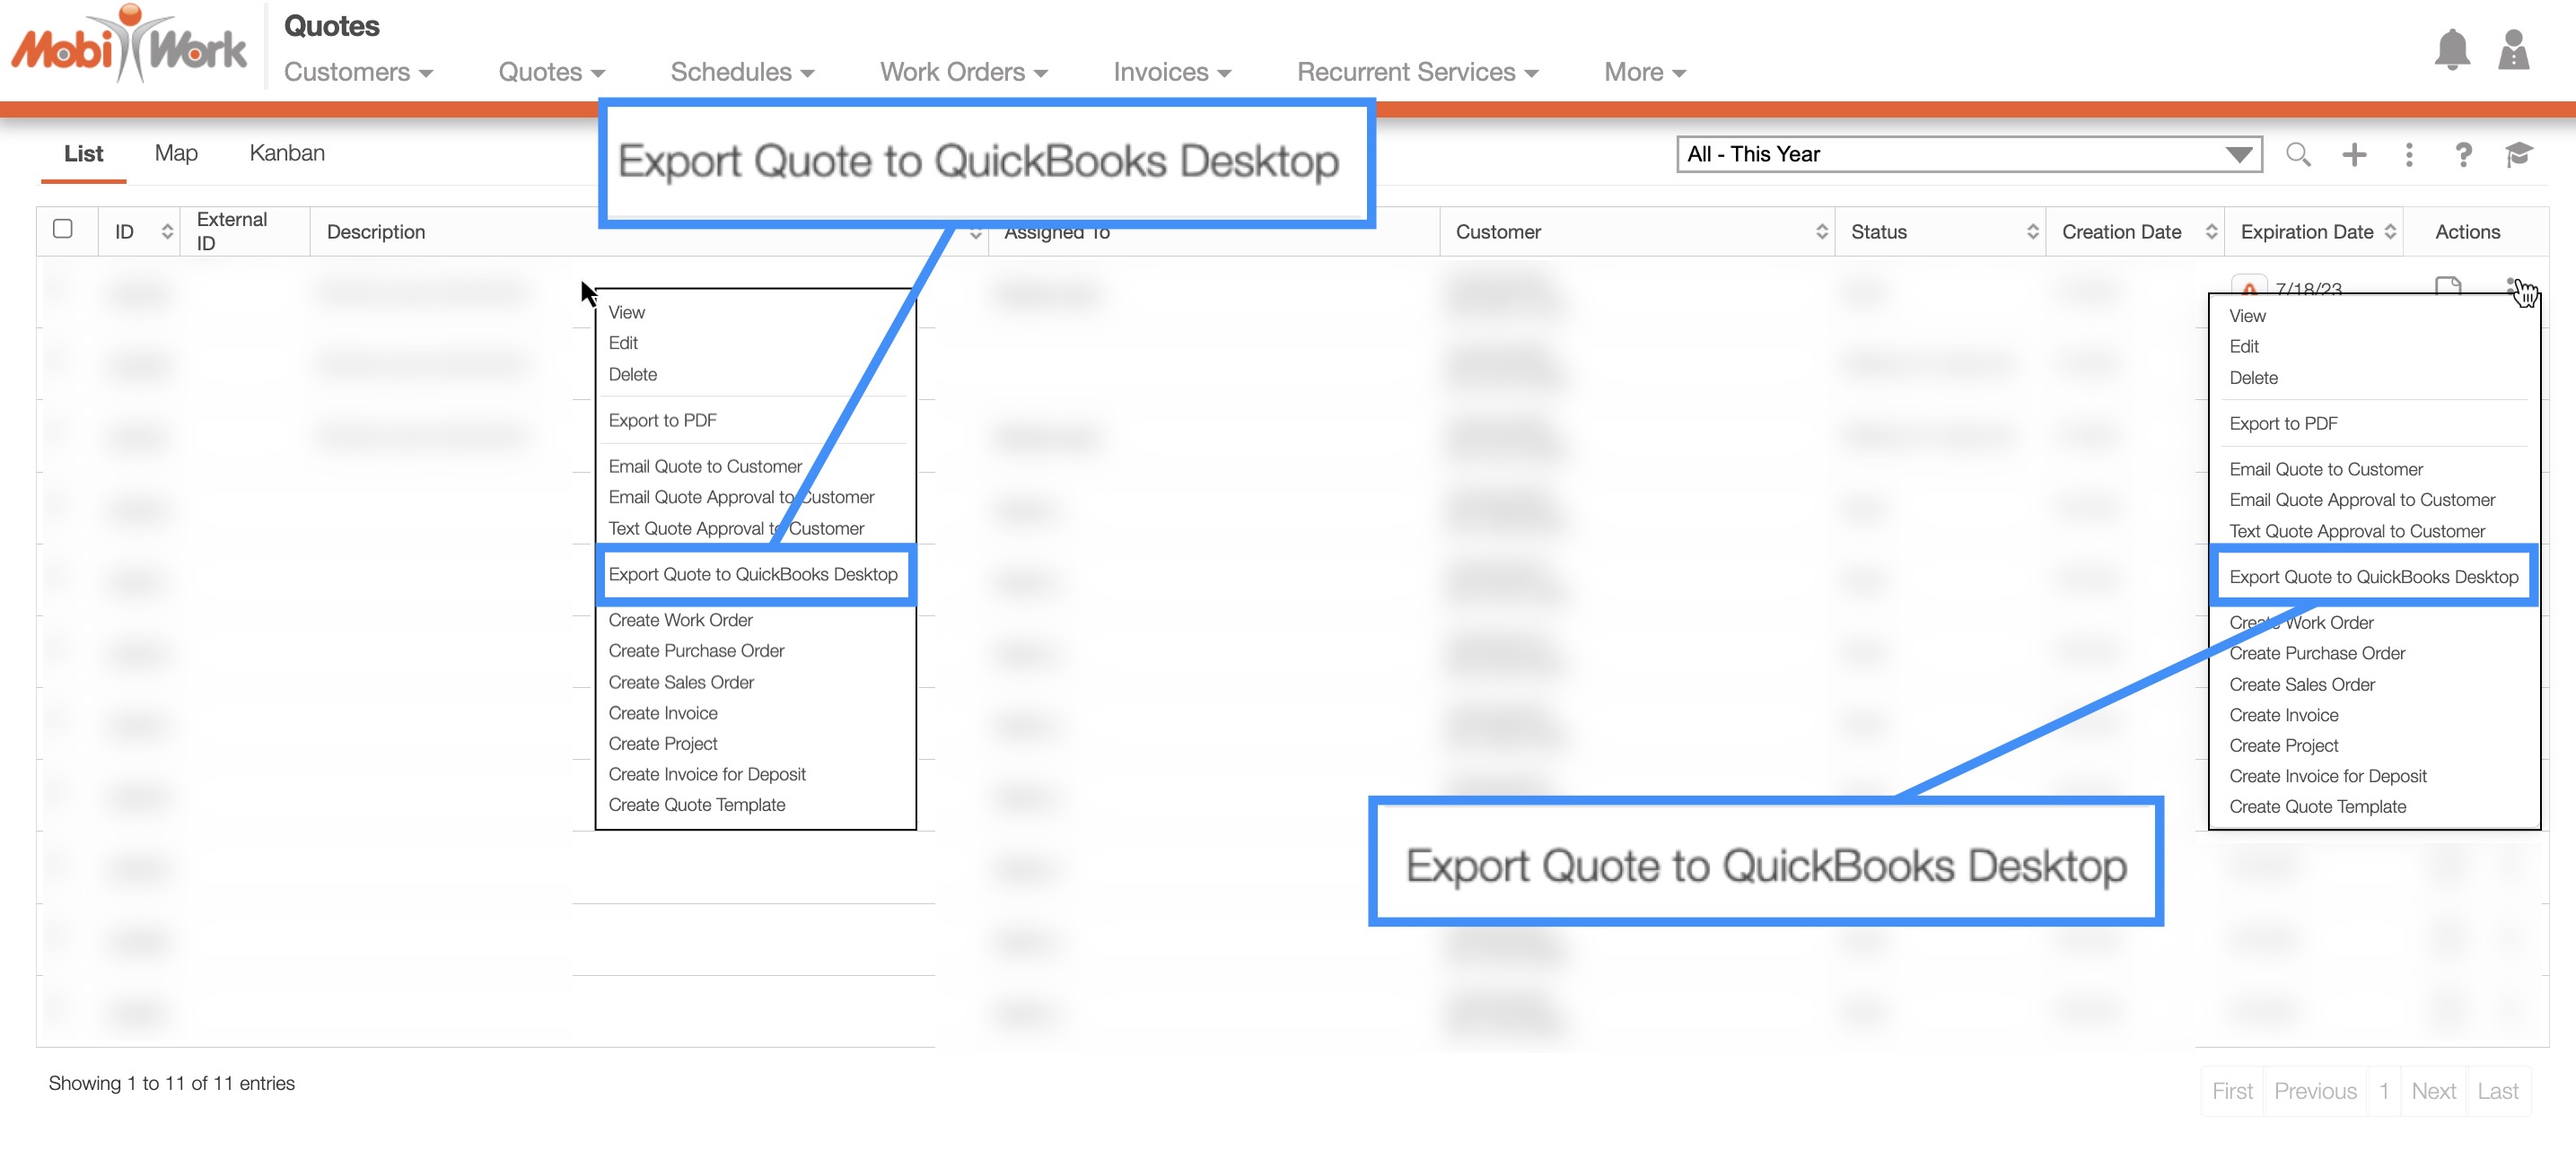Screen dimensions: 2576x1150
Task: Toggle the select-all checkbox in table header
Action: pyautogui.click(x=63, y=229)
